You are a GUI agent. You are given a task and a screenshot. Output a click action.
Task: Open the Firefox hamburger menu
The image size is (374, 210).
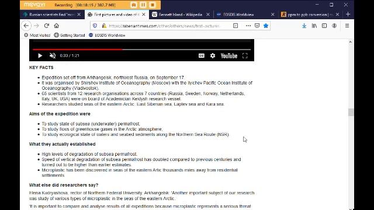(x=347, y=26)
